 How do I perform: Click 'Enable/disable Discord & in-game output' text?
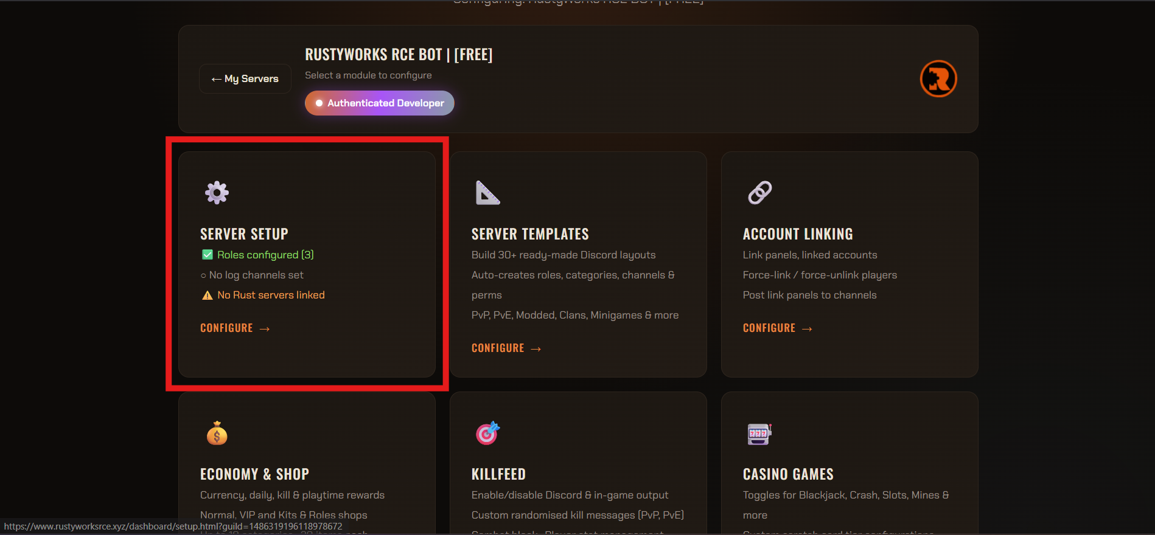(x=570, y=495)
